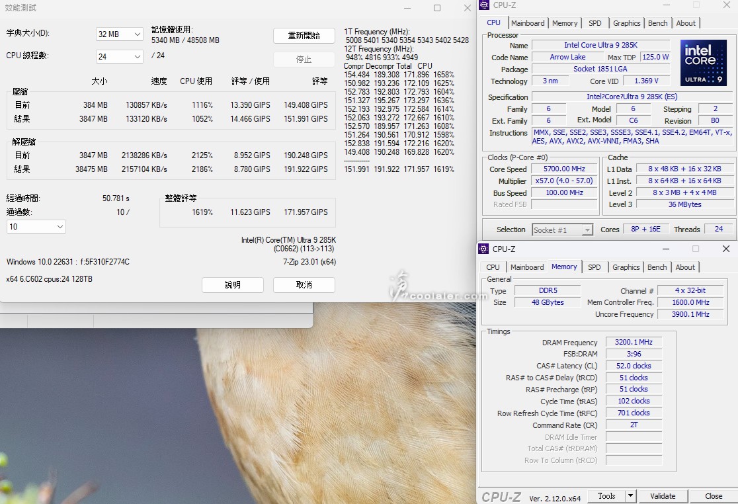738x504 pixels.
Task: Click the Package value Socket 1851 LGA
Action: [x=600, y=69]
